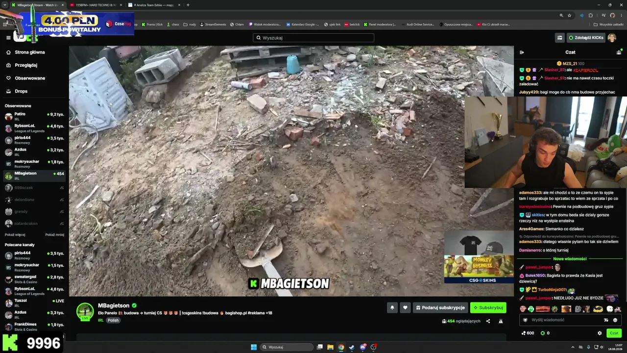Focus the Windows taskbar search box
The width and height of the screenshot is (627, 353).
click(x=286, y=347)
